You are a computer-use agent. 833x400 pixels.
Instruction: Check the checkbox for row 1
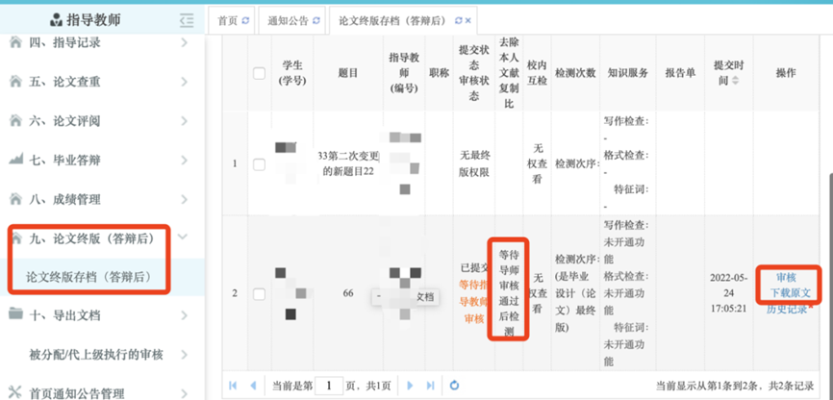pyautogui.click(x=259, y=164)
